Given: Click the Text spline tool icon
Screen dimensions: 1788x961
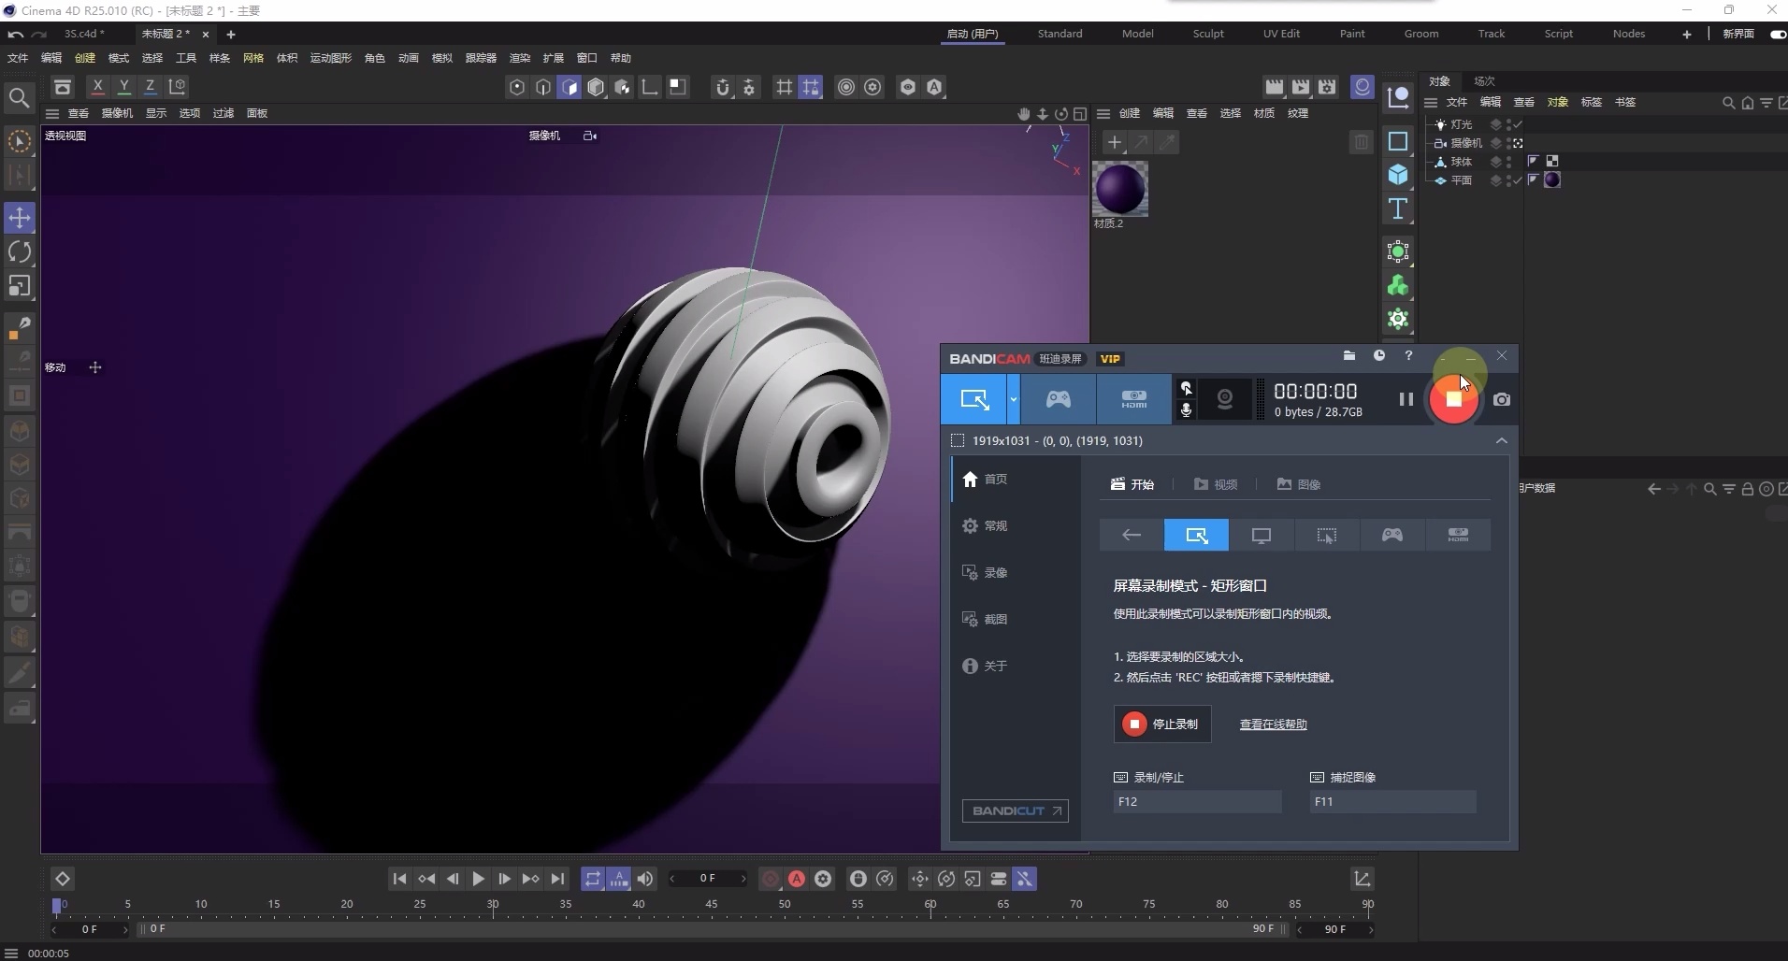Looking at the screenshot, I should (x=1398, y=208).
